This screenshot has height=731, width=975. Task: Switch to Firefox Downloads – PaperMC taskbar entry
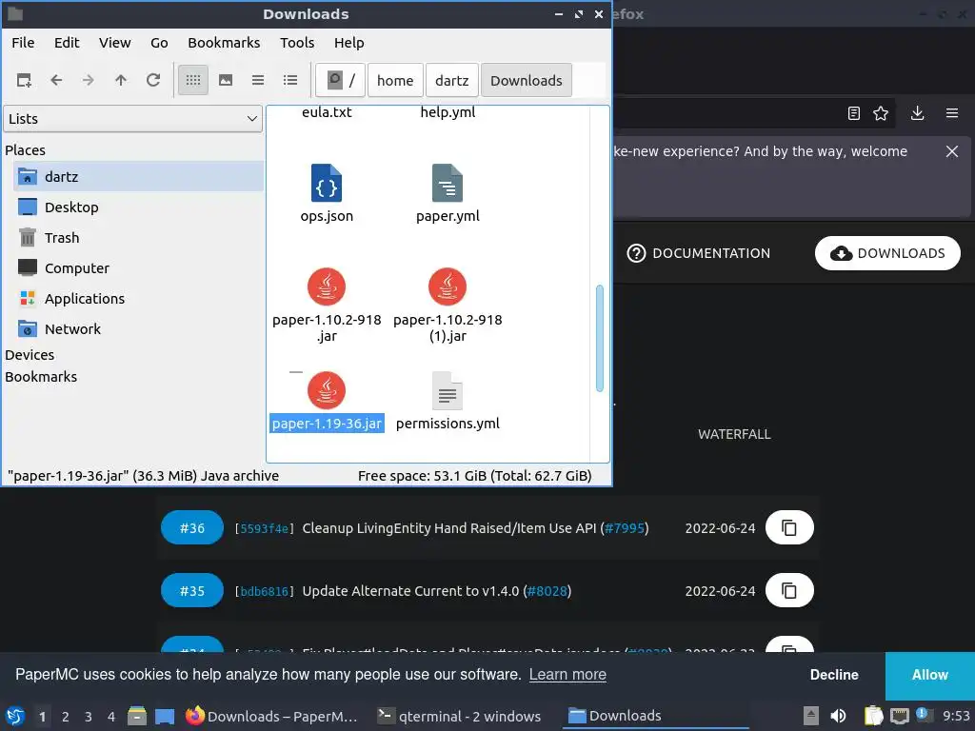271,716
